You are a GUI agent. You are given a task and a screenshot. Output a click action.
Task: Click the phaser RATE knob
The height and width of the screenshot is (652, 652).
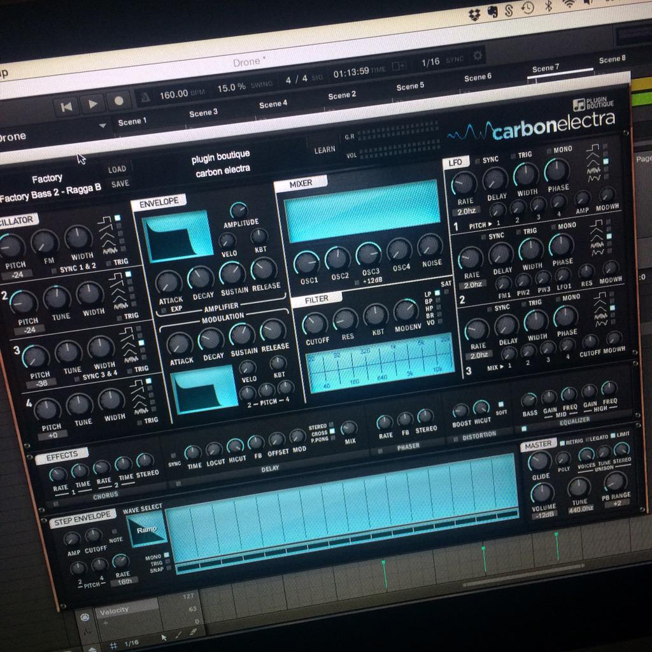coord(384,423)
